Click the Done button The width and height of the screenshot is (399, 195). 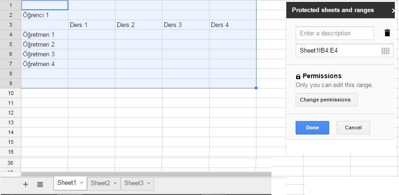(x=312, y=128)
